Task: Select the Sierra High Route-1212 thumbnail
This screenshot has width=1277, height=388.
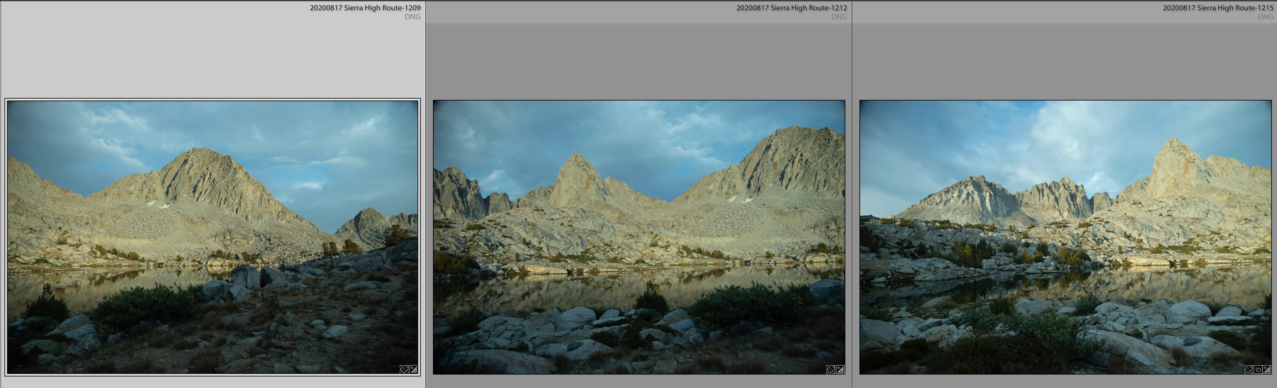Action: click(x=638, y=238)
